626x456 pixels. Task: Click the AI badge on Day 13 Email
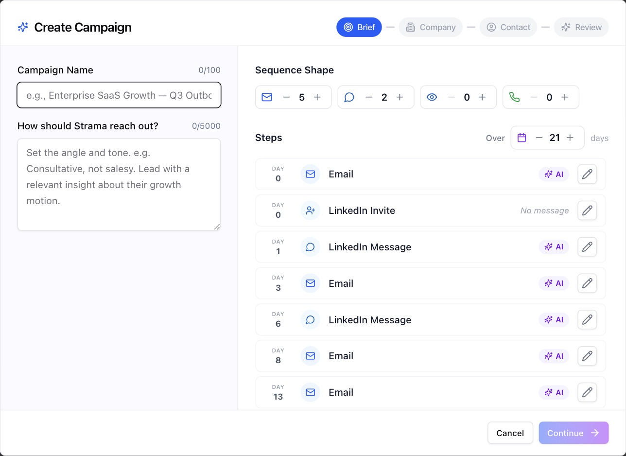554,392
